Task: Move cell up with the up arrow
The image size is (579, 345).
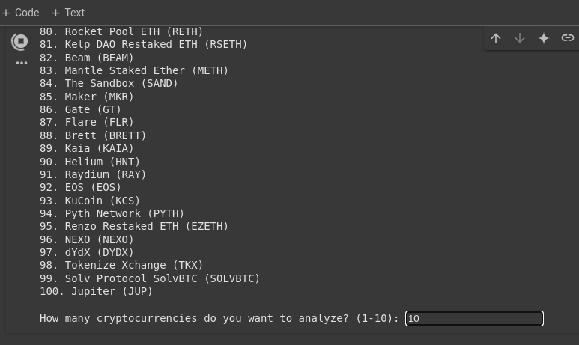Action: [496, 38]
